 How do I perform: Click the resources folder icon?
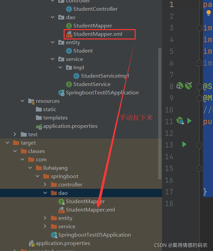click(31, 101)
